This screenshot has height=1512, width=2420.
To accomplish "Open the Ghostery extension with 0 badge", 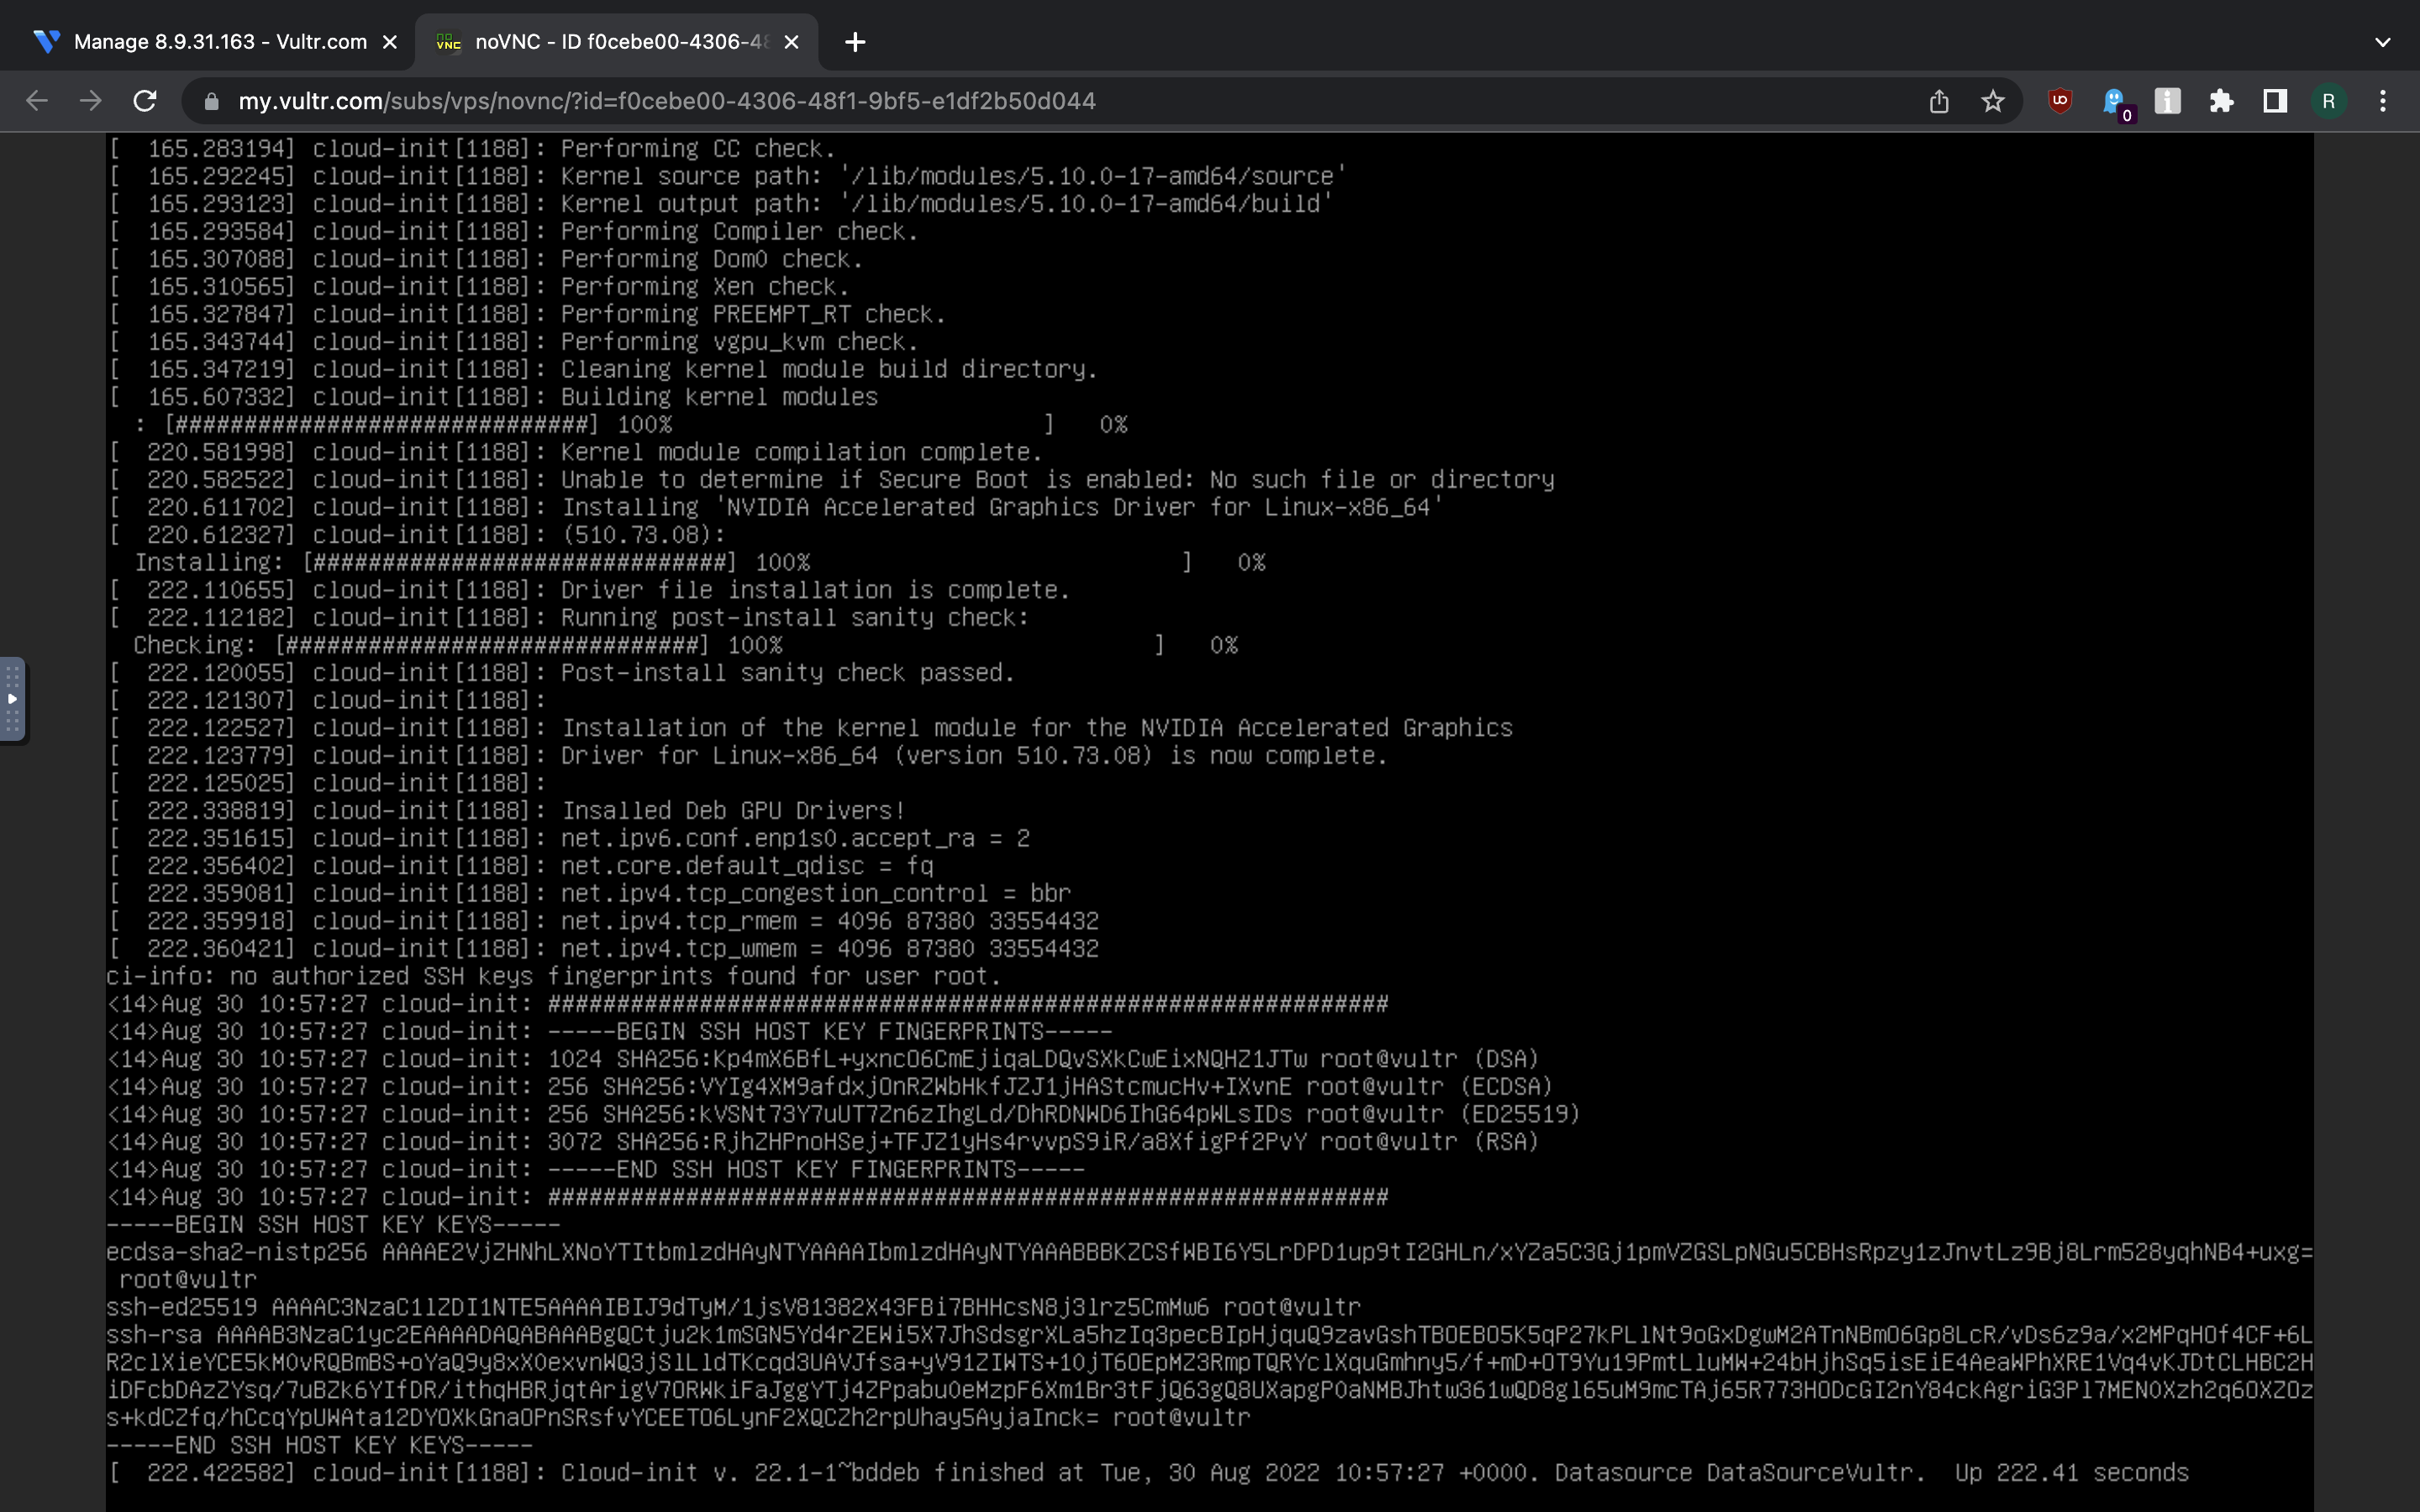I will point(2115,103).
